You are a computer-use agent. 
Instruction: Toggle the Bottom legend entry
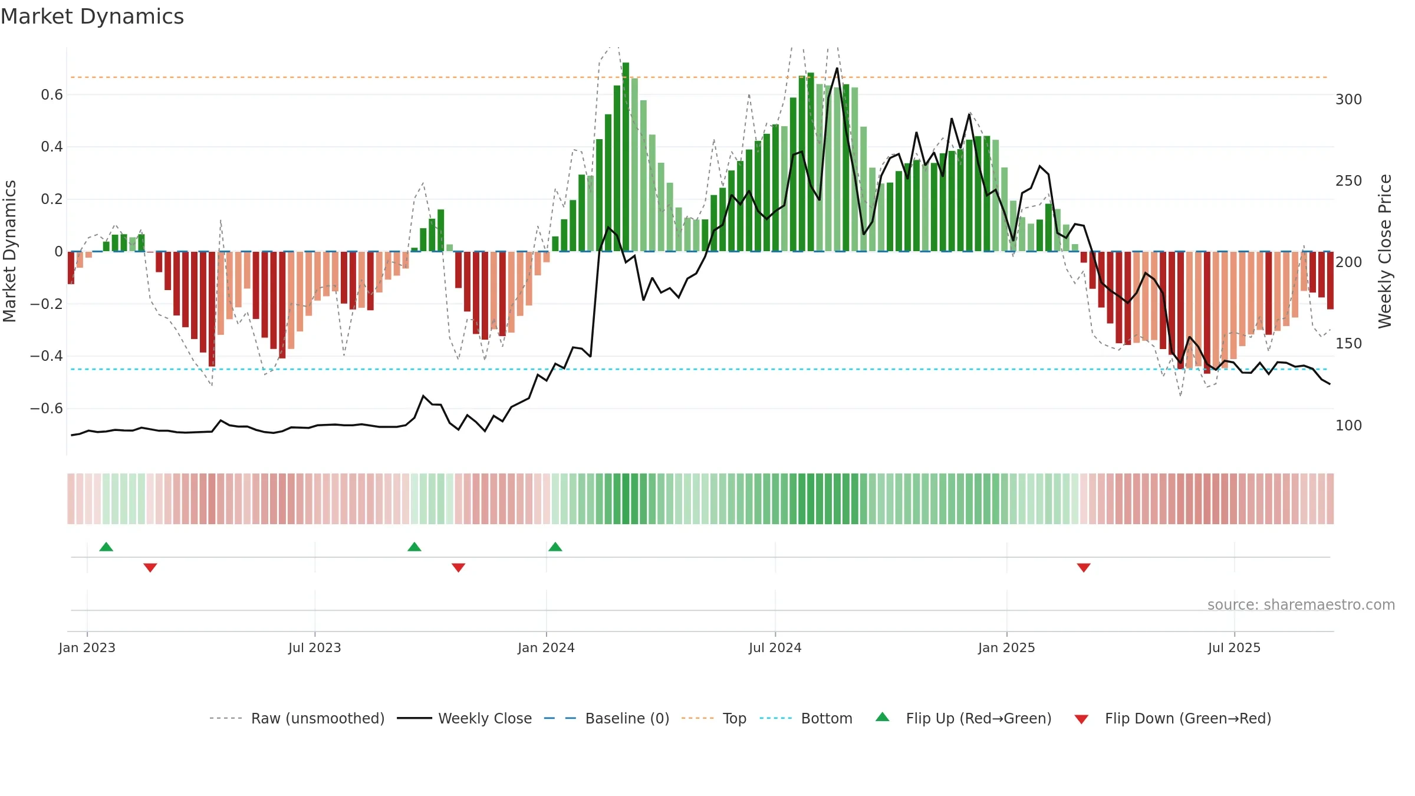tap(806, 718)
